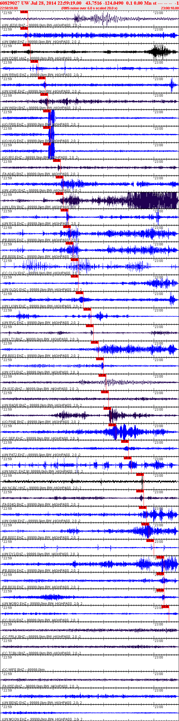The image size is (179, 721).
Task: Click the epicenter coordinates 43.7516 -124.0490
Action: 104,3
